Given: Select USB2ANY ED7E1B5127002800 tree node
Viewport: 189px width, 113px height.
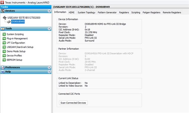Looking at the screenshot, I should (24, 18).
